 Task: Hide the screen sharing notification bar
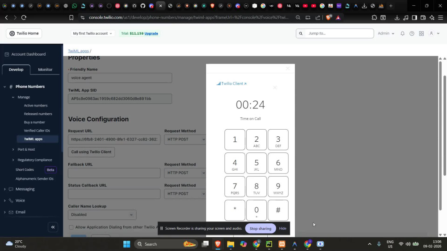click(x=283, y=229)
